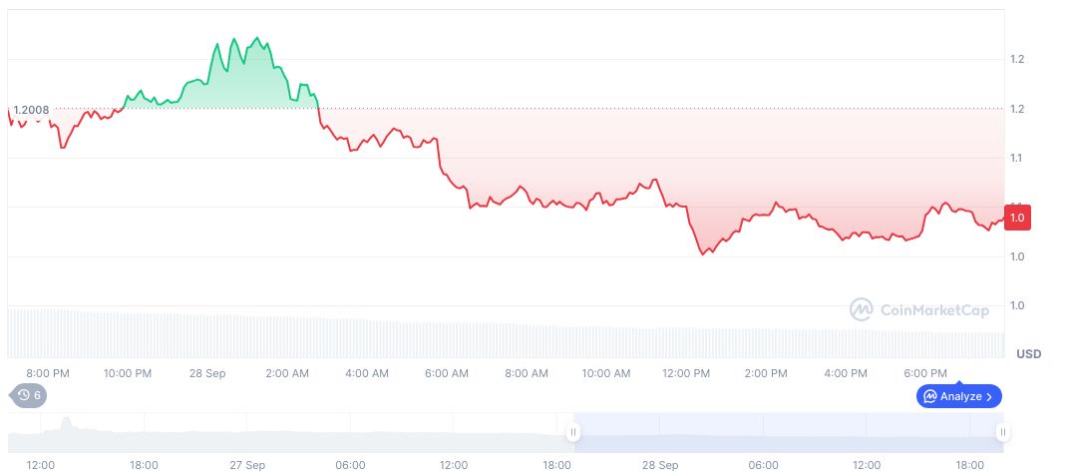Click the 27 Sep label in the navigator
Screen dimensions: 1069x476
(x=247, y=465)
